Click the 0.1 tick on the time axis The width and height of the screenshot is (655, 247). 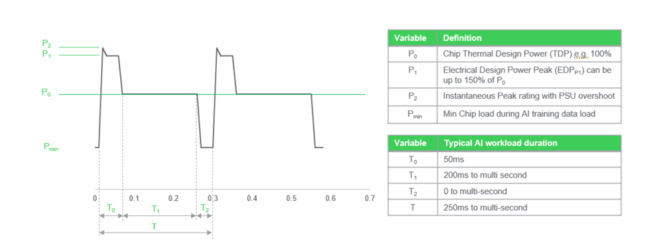pyautogui.click(x=134, y=198)
